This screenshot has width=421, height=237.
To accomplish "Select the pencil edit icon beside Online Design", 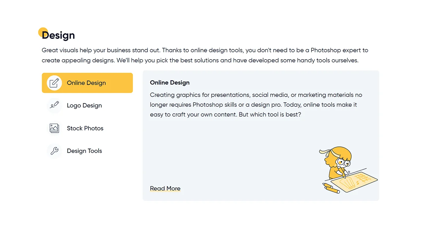I will (55, 83).
